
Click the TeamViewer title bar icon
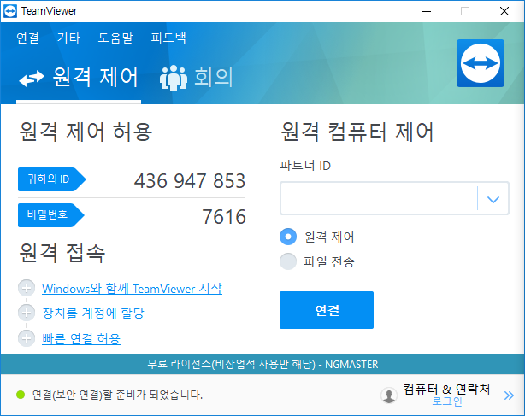(10, 11)
